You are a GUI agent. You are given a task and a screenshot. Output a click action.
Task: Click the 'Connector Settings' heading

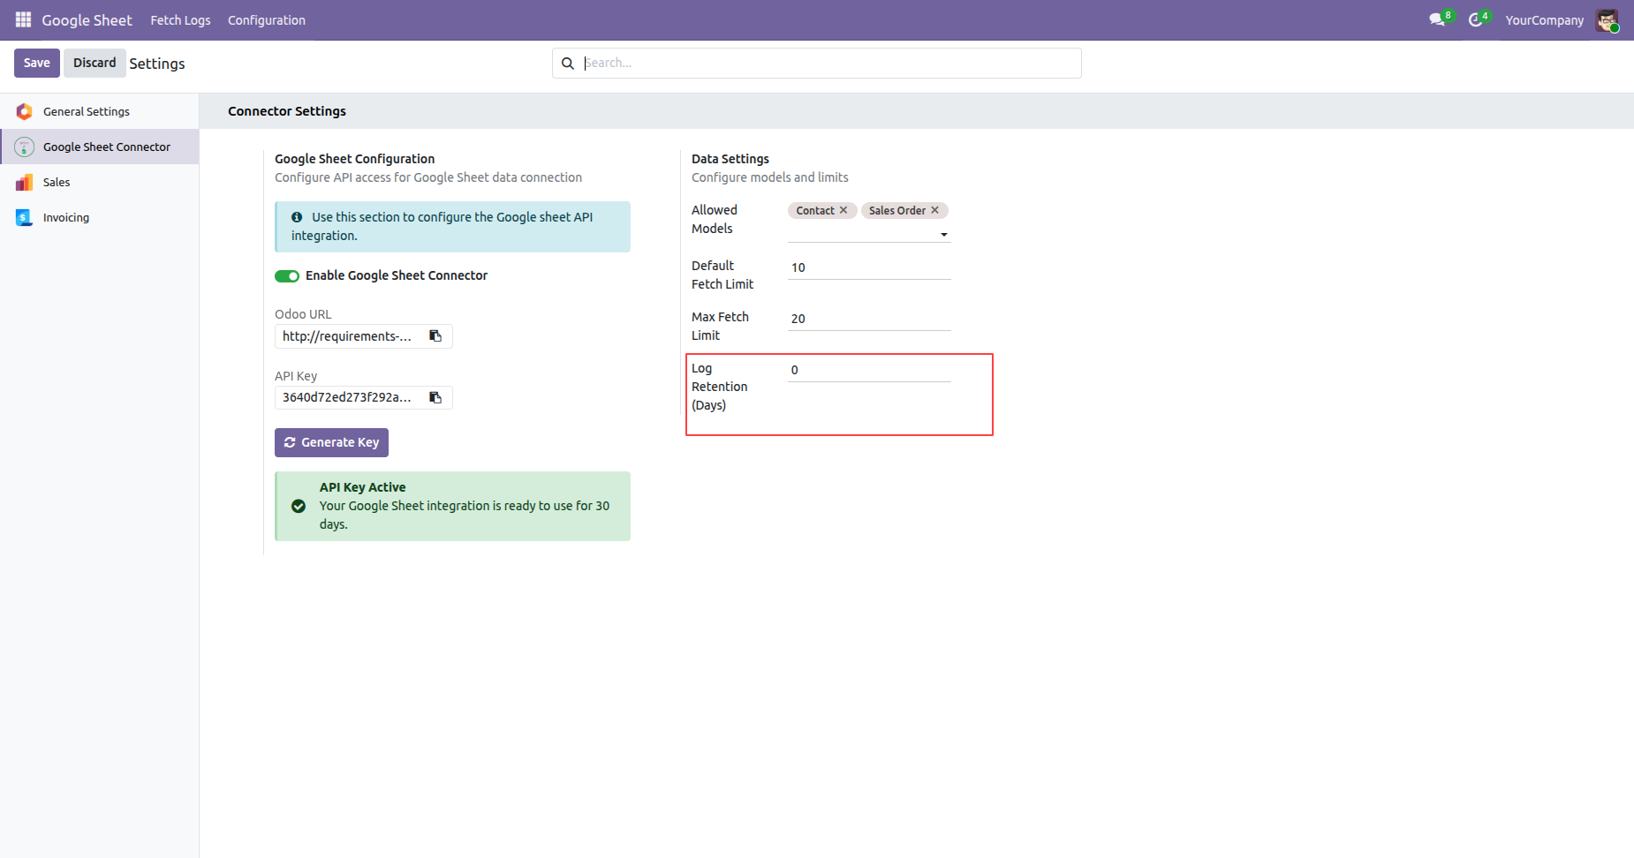click(287, 111)
